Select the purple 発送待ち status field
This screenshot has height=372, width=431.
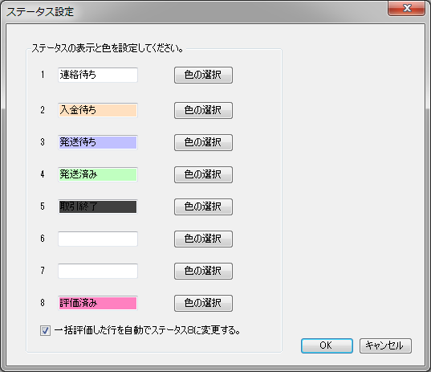pos(98,142)
